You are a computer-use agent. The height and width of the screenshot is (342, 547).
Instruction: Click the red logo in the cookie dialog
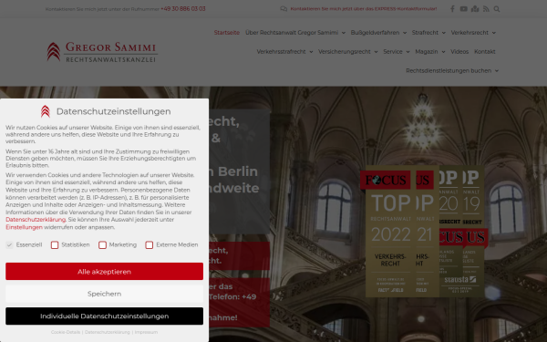click(x=46, y=111)
